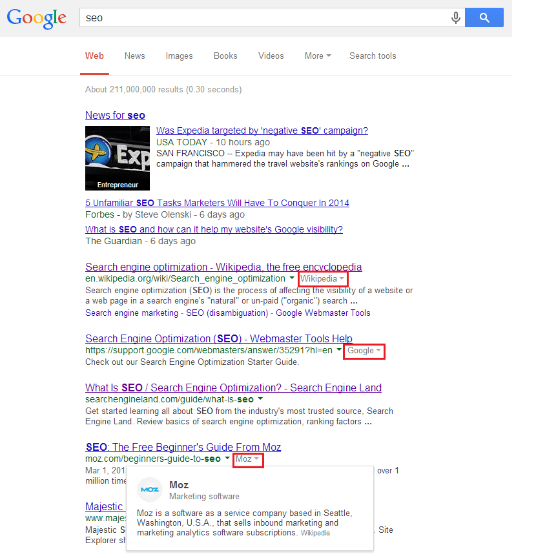Switch to the Images tab
The height and width of the screenshot is (558, 536).
(x=179, y=56)
